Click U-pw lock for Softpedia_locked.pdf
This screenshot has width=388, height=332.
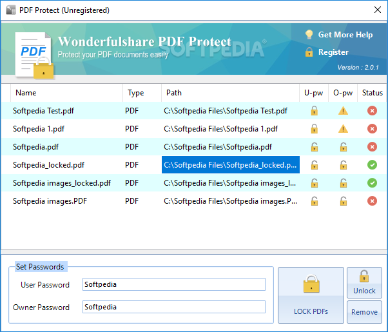[x=315, y=165]
